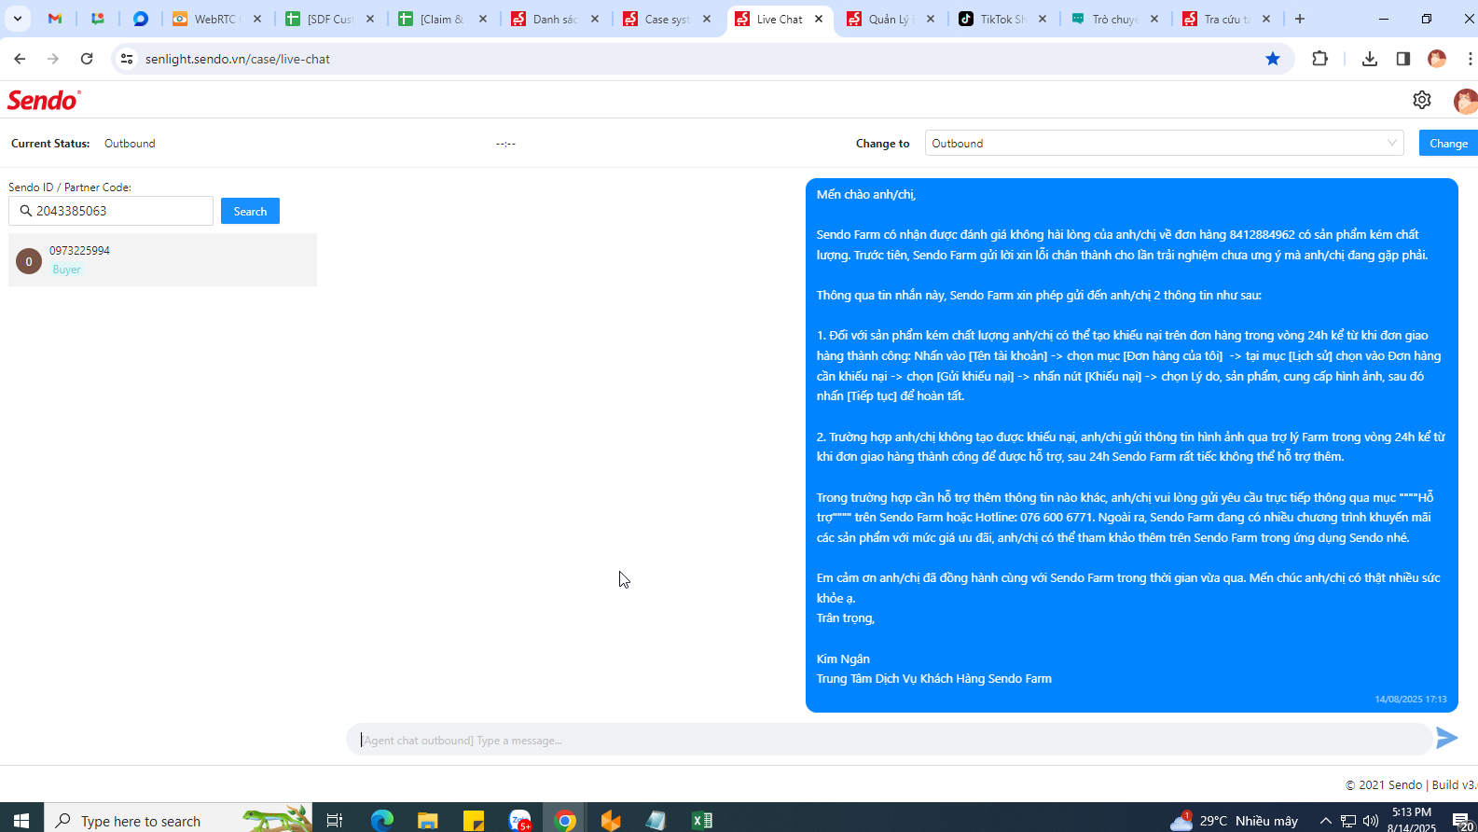Open the notification center icon

pos(1461,821)
